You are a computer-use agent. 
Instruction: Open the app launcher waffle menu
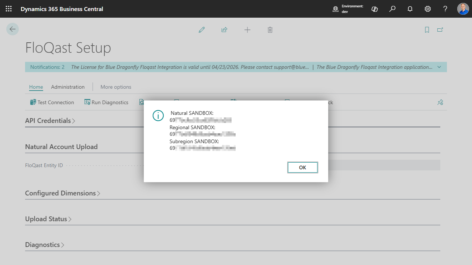point(8,9)
